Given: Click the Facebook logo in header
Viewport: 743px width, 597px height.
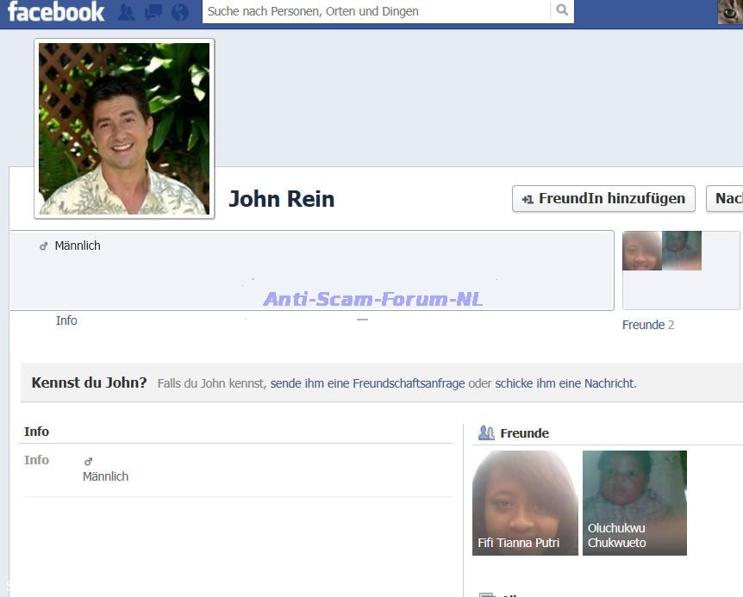Looking at the screenshot, I should click(56, 12).
